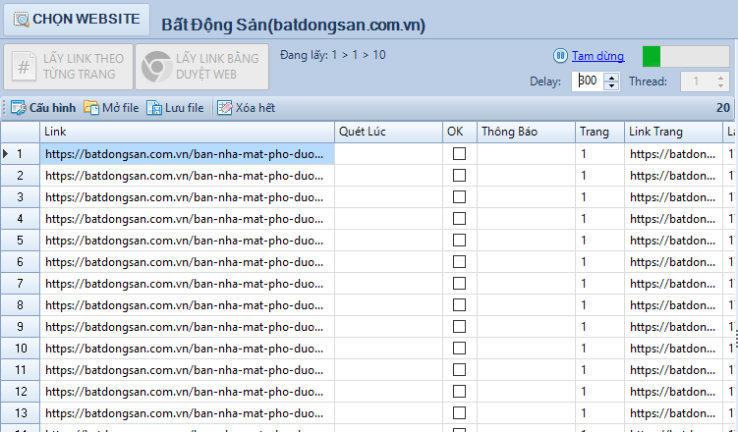Click Trang value in row 6
The width and height of the screenshot is (738, 432).
point(600,262)
